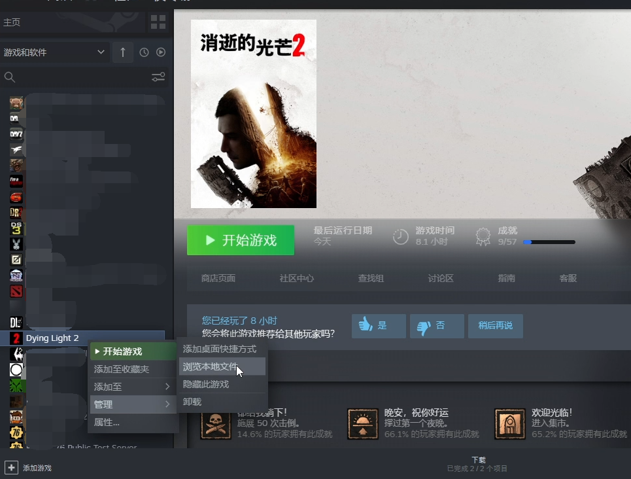Choose 开始游戏 in the context menu
631x479 pixels.
[133, 351]
